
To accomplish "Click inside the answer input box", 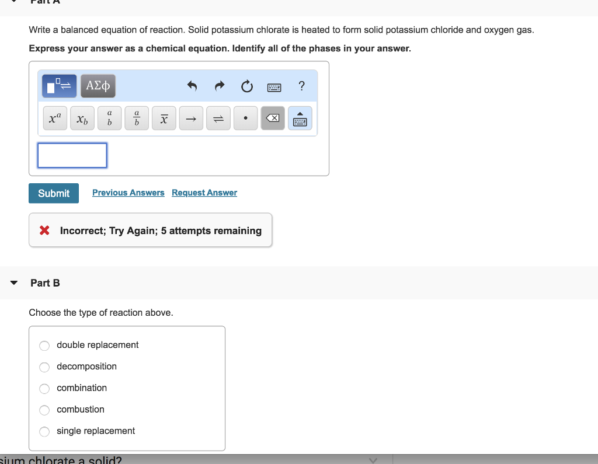I will [72, 155].
